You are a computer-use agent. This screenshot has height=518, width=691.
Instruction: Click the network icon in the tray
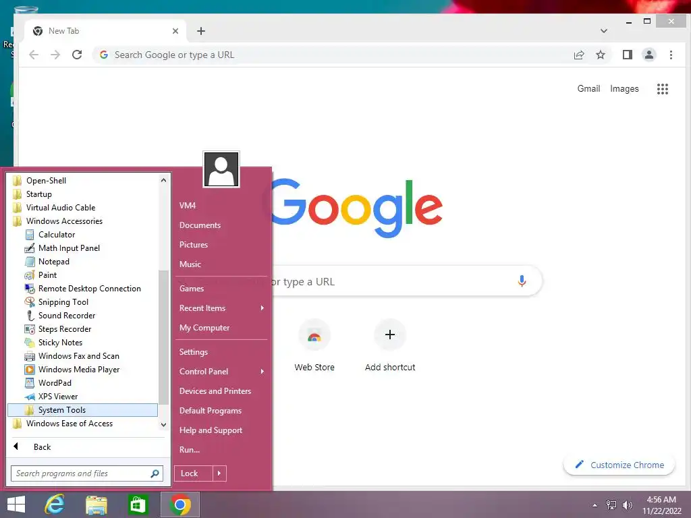tap(611, 505)
